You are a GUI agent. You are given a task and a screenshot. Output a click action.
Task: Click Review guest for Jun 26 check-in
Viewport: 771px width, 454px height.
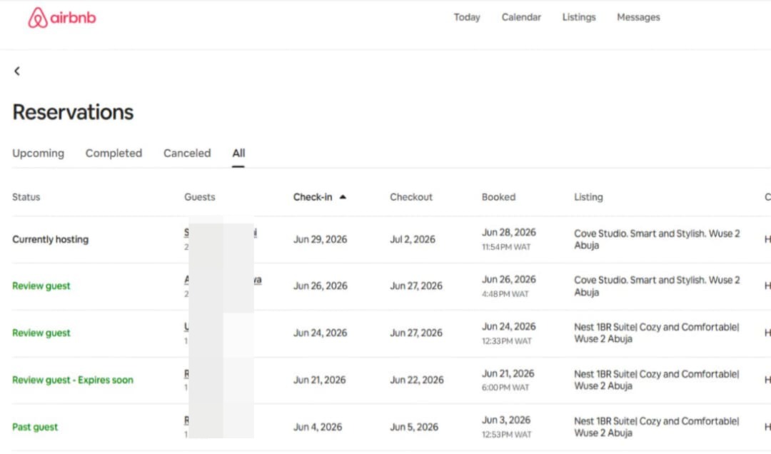[41, 286]
